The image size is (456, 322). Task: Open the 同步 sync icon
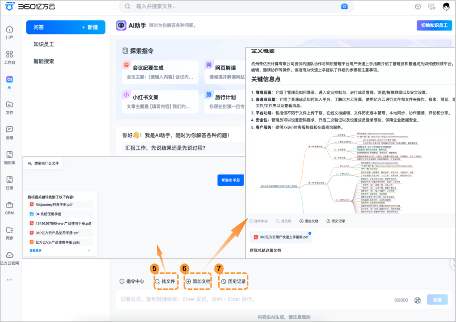9,230
